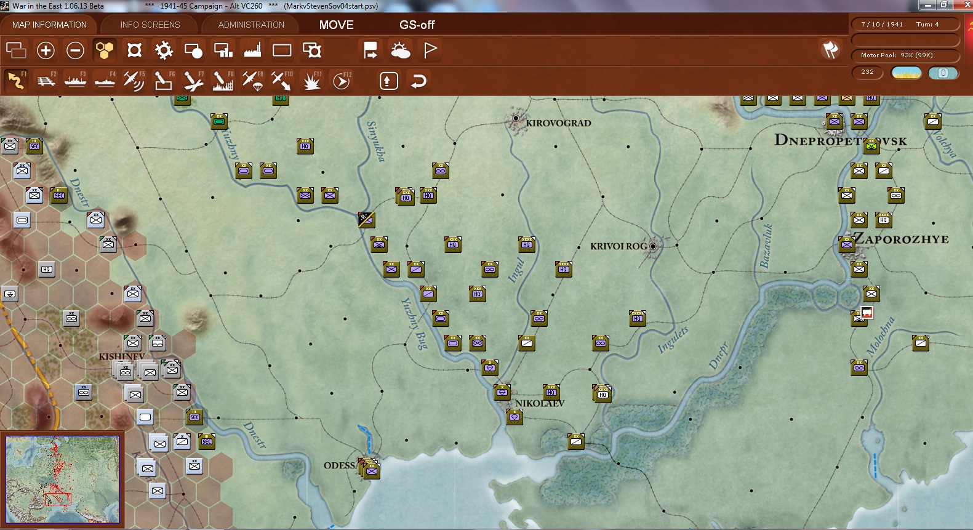
Task: Click the rectangle-with-gear map icon
Action: pyautogui.click(x=312, y=50)
